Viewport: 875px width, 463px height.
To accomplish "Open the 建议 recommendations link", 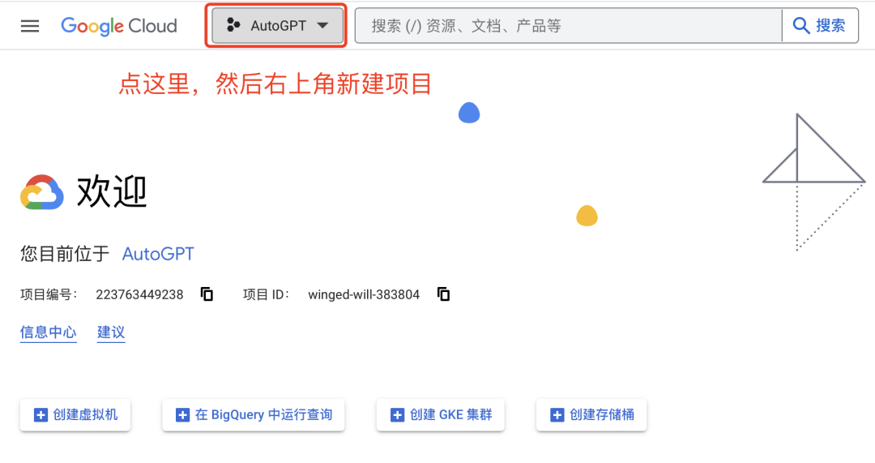I will tap(111, 332).
